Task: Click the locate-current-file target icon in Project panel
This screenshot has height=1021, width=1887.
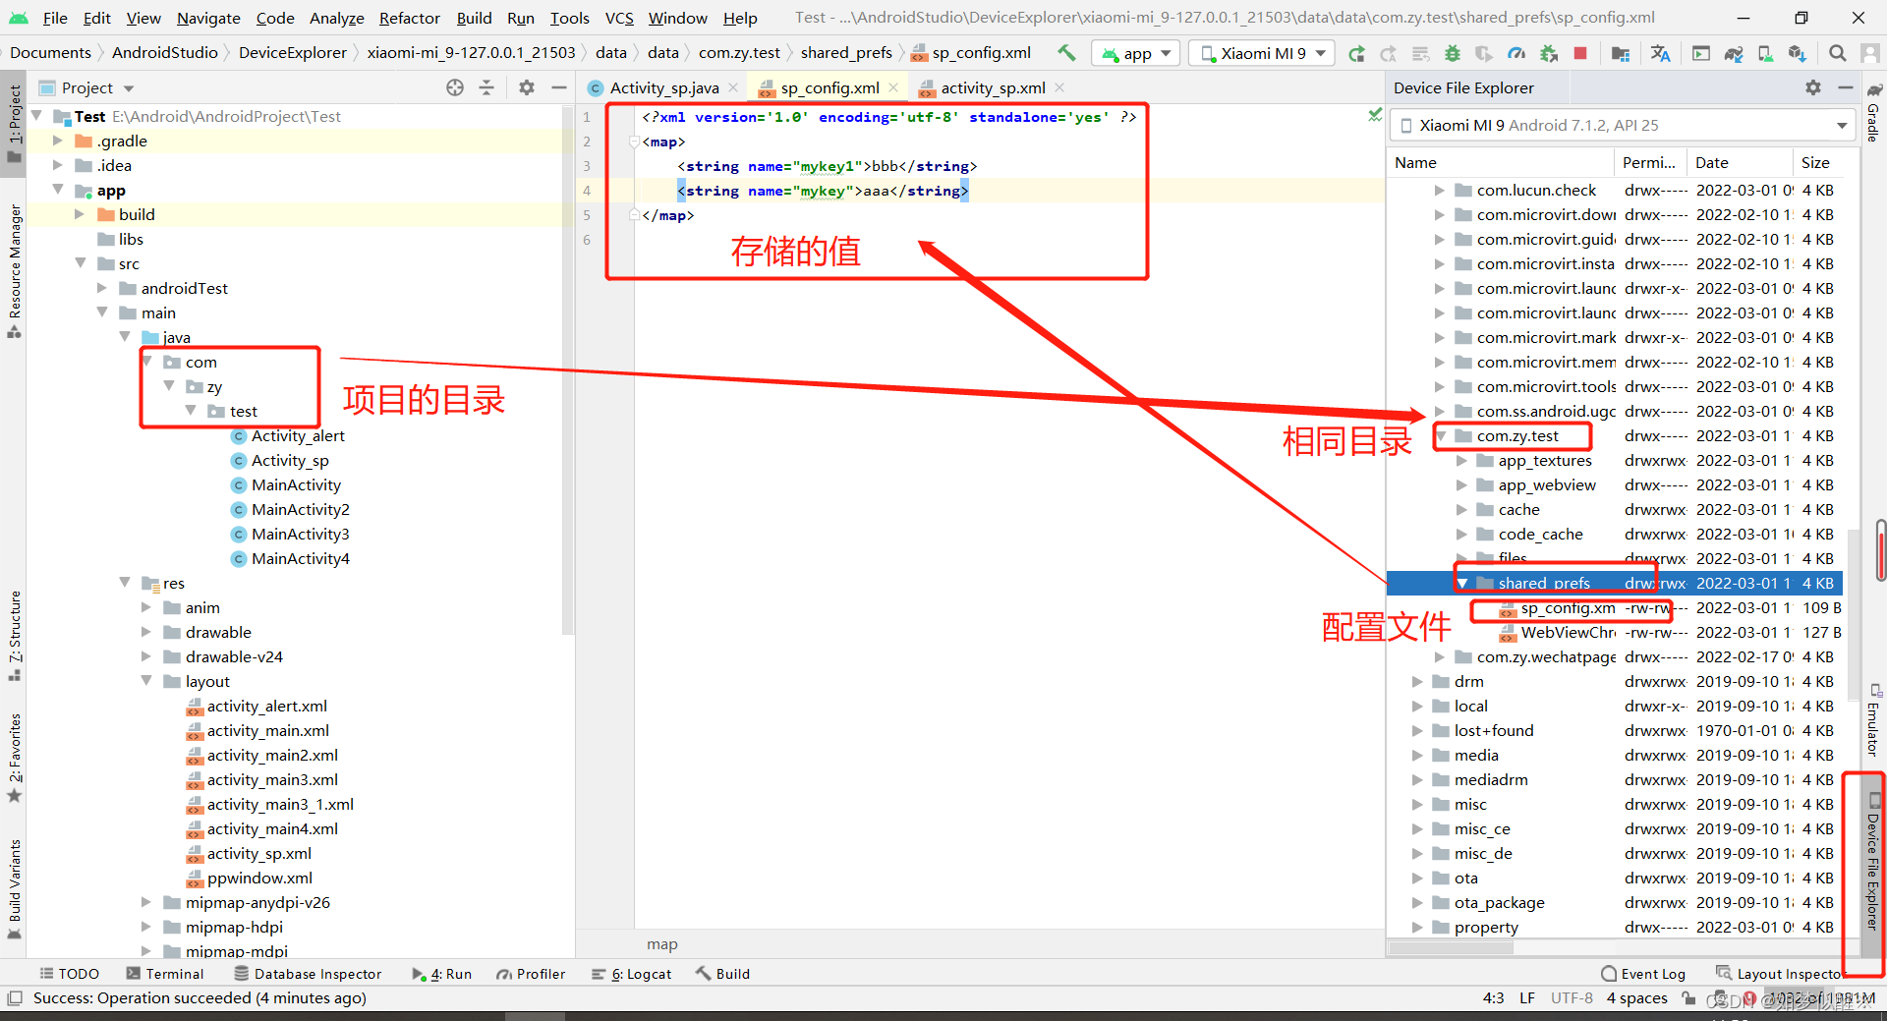Action: [x=455, y=87]
